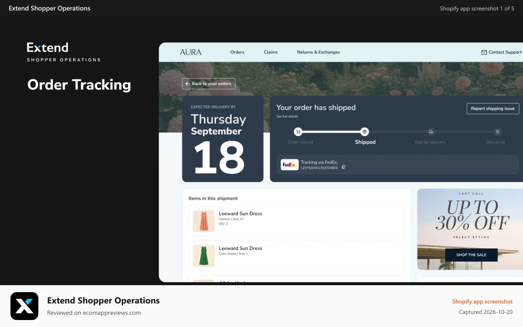
Task: Open the Claims nav item
Action: (271, 52)
